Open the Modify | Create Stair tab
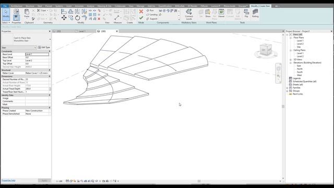 pos(260,6)
